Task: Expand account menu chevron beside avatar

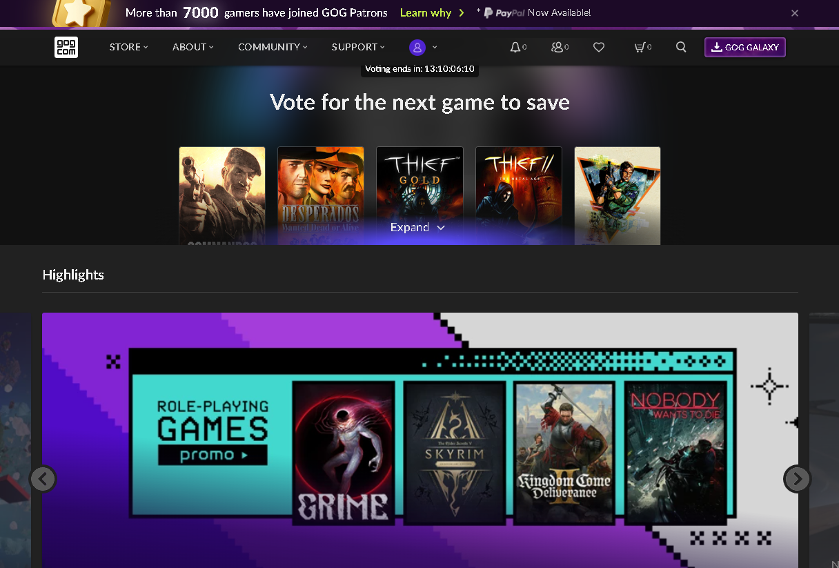Action: 435,47
